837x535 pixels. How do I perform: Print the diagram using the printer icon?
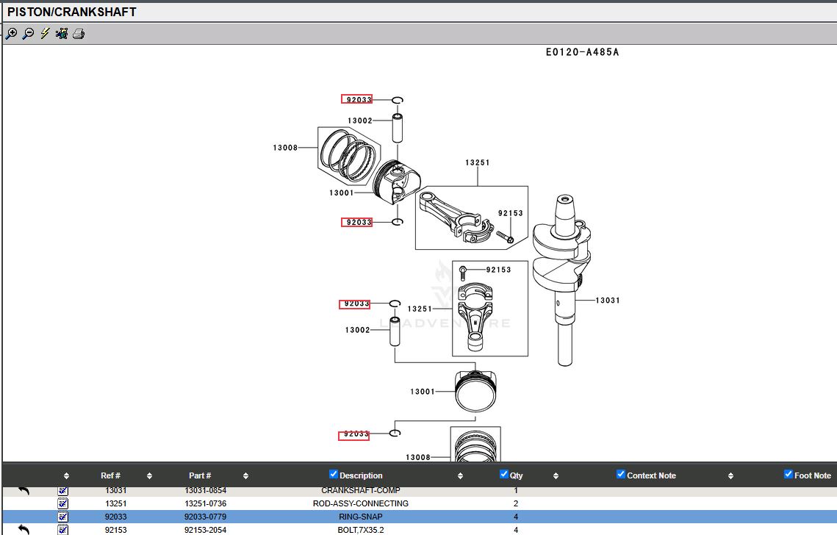79,34
